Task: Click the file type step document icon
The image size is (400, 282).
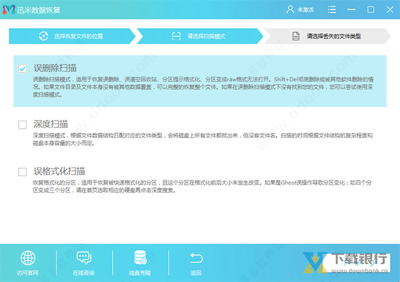Action: [295, 36]
